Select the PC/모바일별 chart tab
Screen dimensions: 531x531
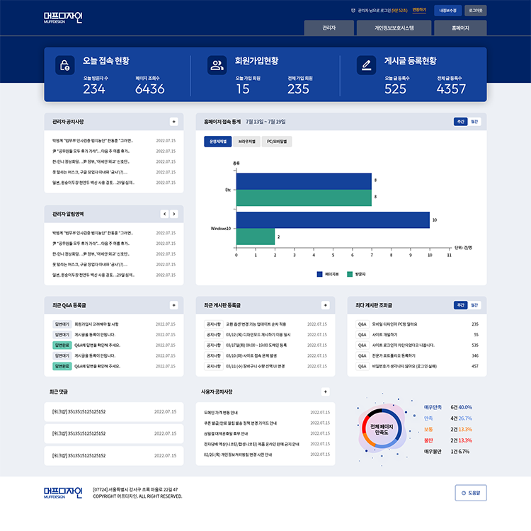point(277,142)
